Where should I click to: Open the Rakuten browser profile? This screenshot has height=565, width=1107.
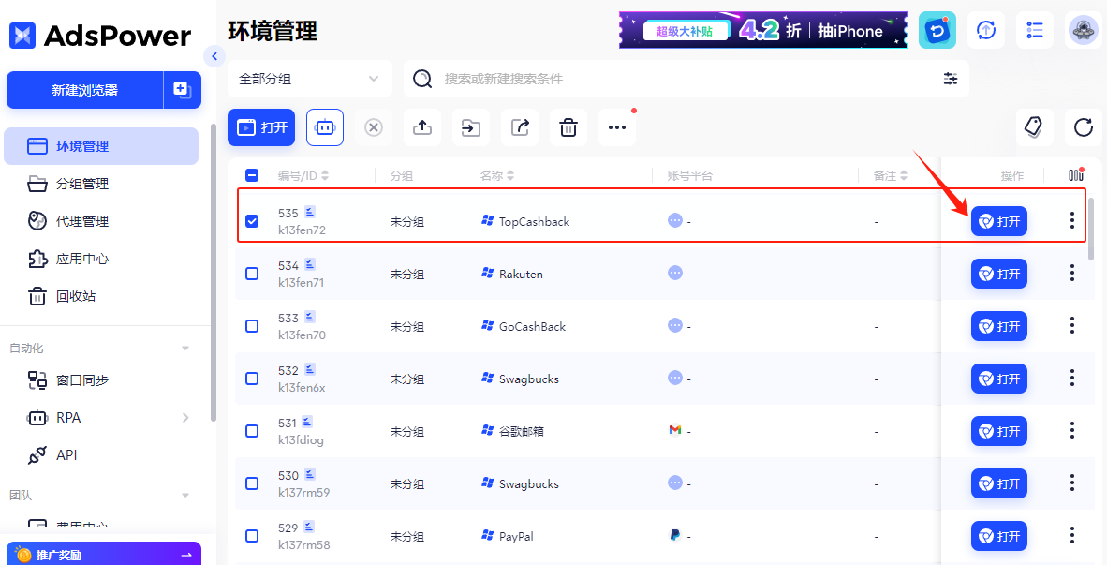coord(999,274)
